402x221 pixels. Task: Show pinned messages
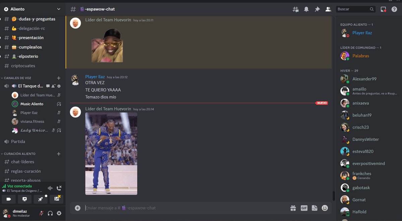(x=317, y=9)
